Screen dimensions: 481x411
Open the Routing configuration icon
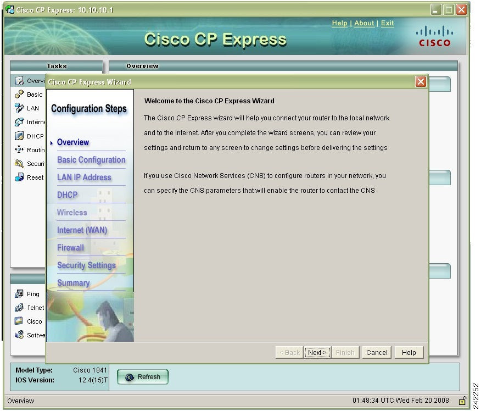click(x=19, y=149)
